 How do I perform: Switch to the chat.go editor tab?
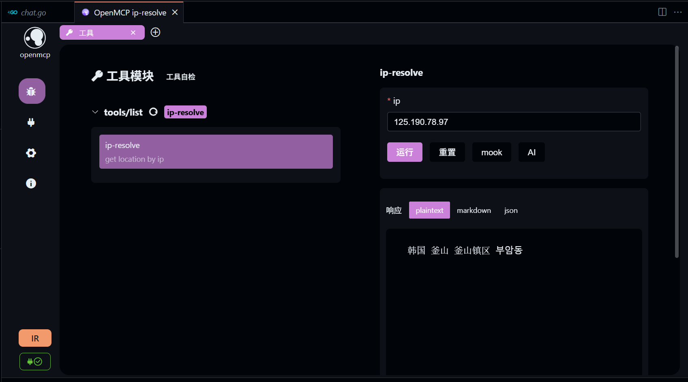click(33, 13)
